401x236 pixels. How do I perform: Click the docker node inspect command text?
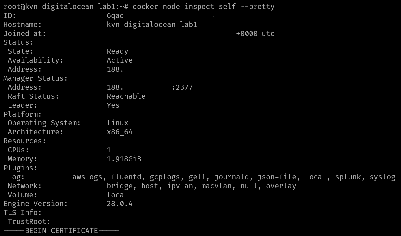[203, 7]
